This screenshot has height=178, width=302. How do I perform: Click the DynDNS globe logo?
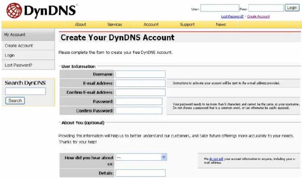click(14, 10)
